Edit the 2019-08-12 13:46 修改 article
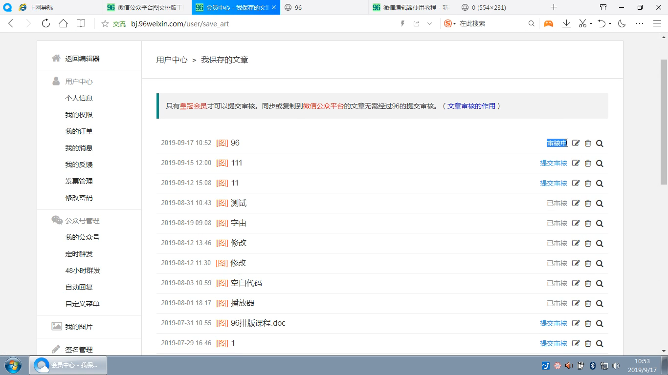The image size is (668, 375). tap(576, 243)
